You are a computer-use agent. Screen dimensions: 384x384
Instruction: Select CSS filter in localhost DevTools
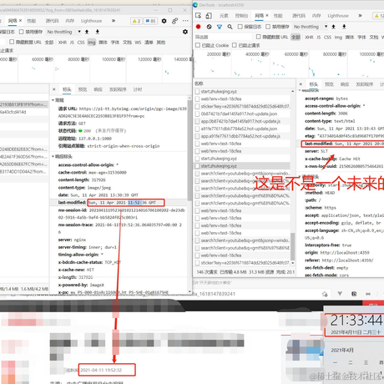pos(327,37)
